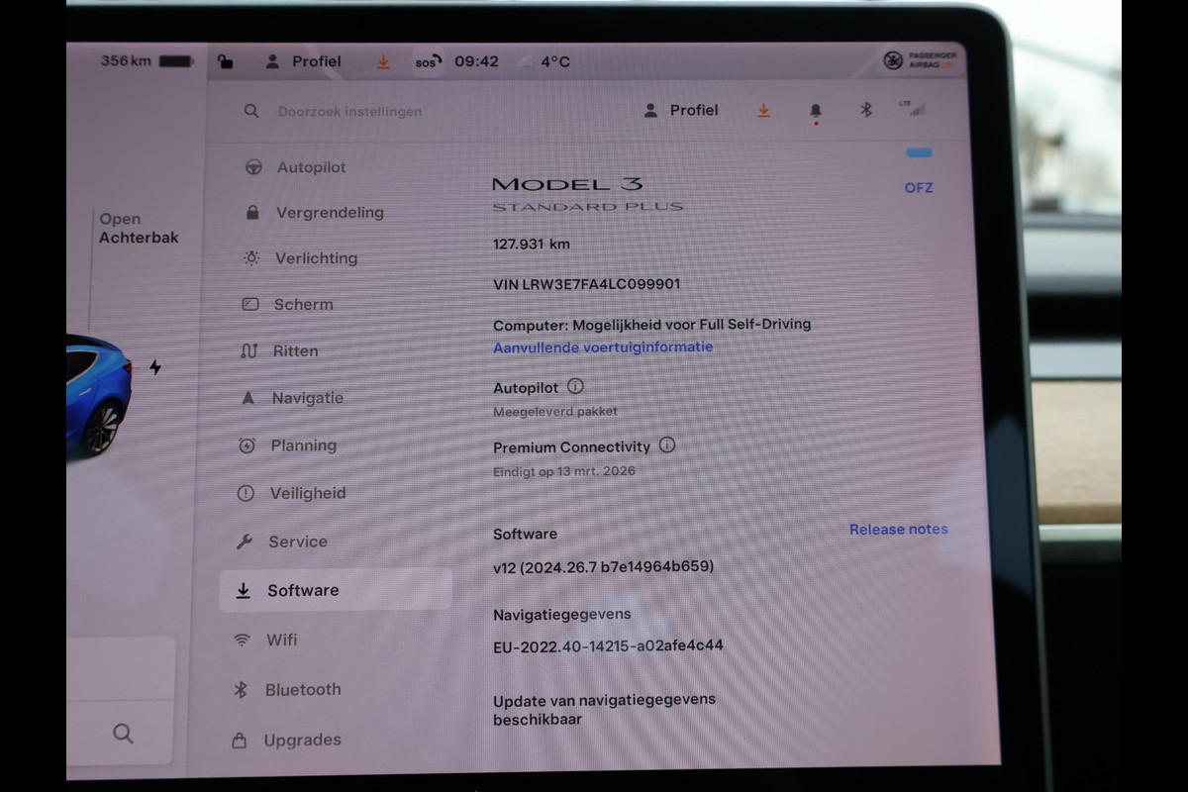Tap the magnifier icon at bottom left
The height and width of the screenshot is (792, 1188).
tap(123, 734)
